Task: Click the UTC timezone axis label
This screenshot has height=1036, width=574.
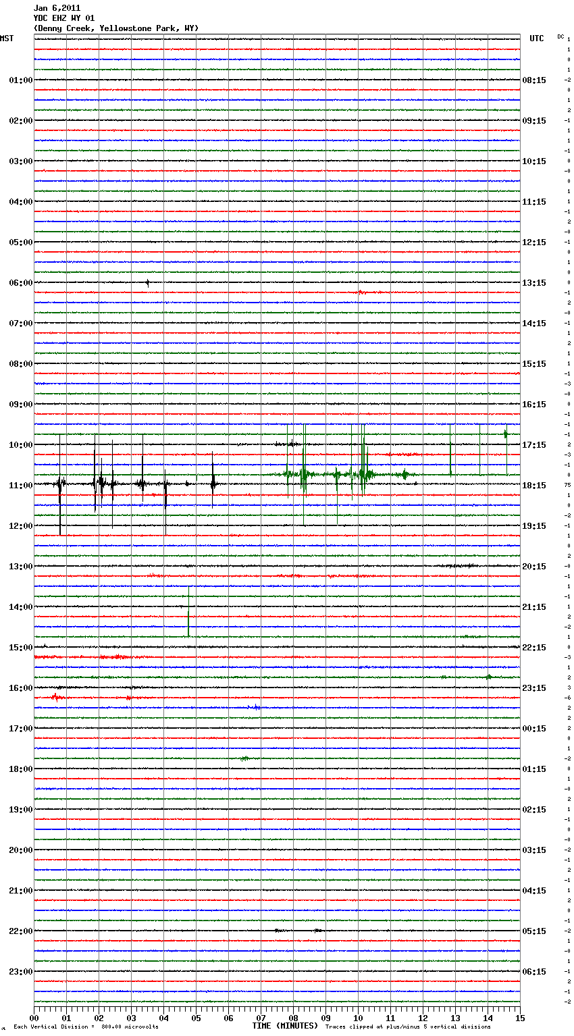Action: pyautogui.click(x=537, y=38)
